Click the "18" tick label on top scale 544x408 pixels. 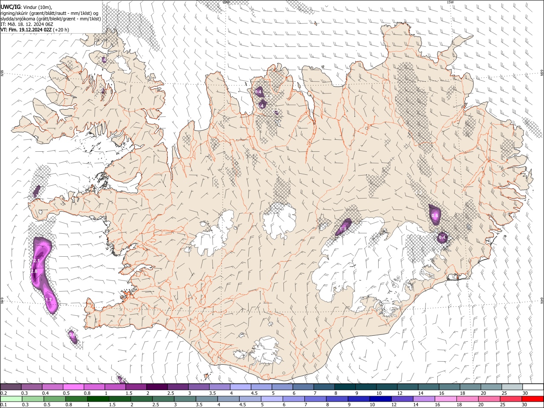[x=462, y=393]
